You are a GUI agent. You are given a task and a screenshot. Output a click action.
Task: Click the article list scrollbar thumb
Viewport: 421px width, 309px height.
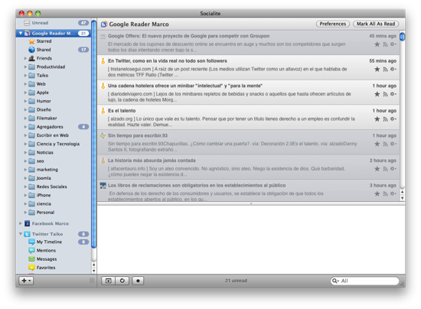click(402, 37)
